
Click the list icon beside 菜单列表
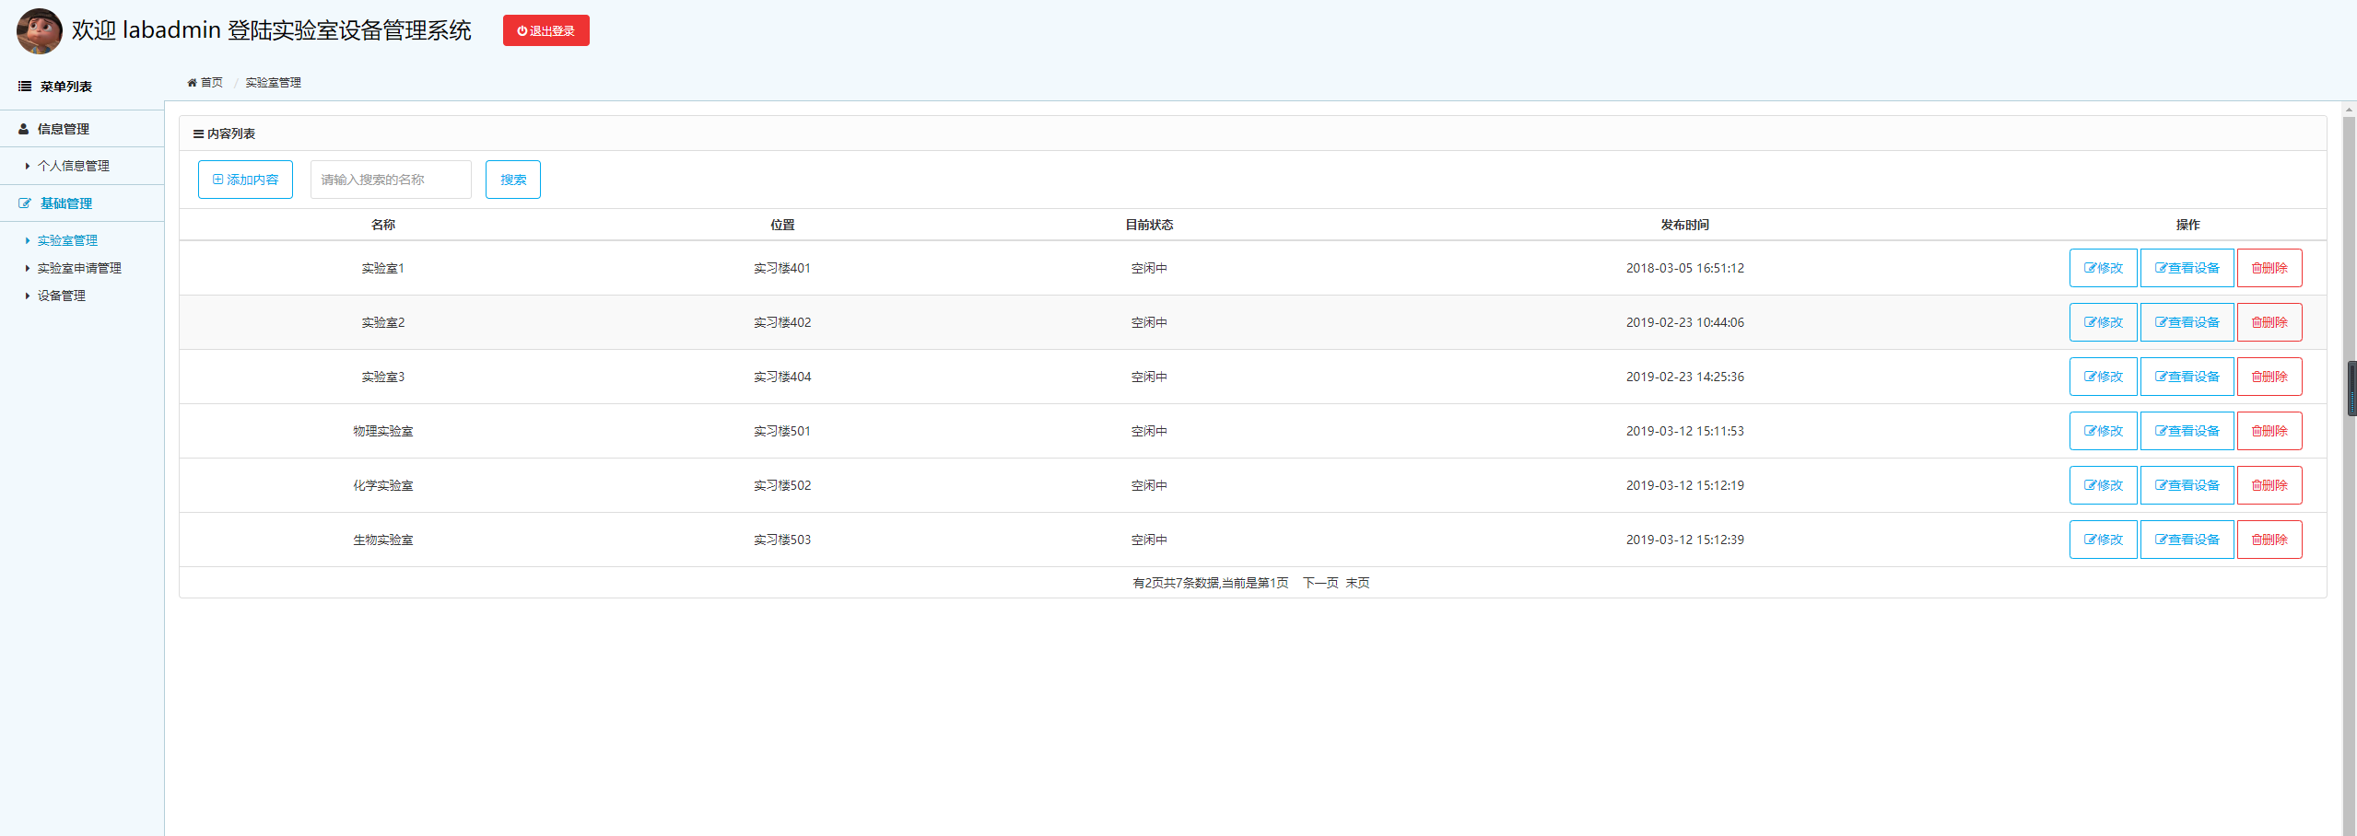[25, 87]
